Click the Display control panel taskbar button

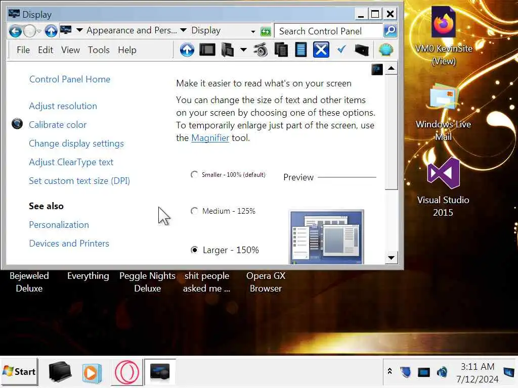[160, 372]
